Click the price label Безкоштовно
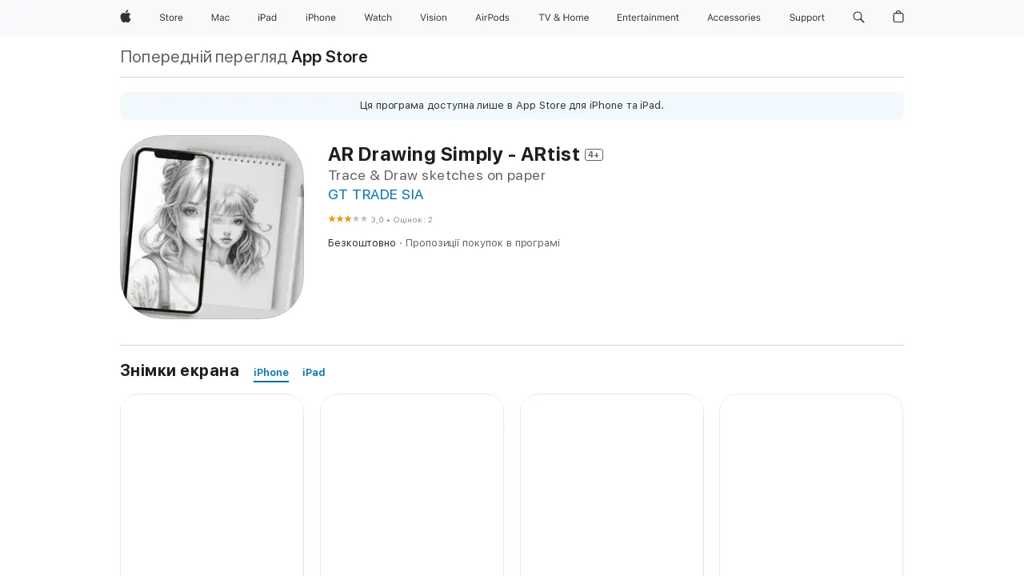The height and width of the screenshot is (576, 1024). [362, 243]
